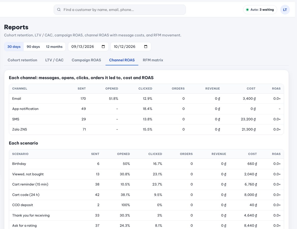Click the Zalo ZNS channel name
The height and width of the screenshot is (229, 297).
tap(20, 130)
